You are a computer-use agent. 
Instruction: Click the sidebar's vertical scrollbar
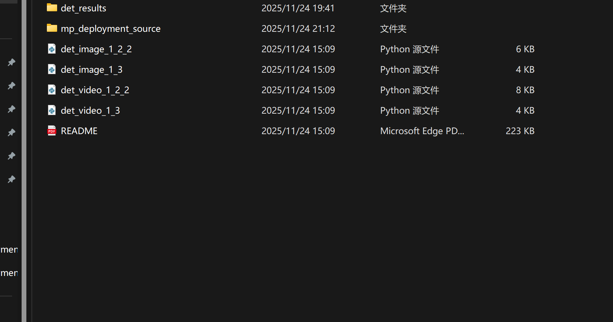(24, 161)
